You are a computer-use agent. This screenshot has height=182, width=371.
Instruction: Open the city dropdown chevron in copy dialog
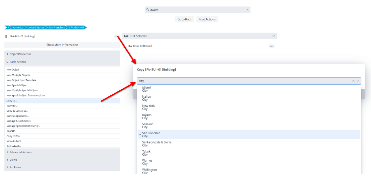[x=358, y=81]
